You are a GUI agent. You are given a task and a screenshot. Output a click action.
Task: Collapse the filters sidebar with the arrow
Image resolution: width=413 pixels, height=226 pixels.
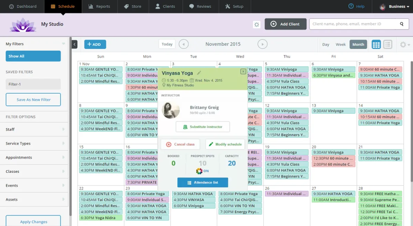tap(75, 44)
